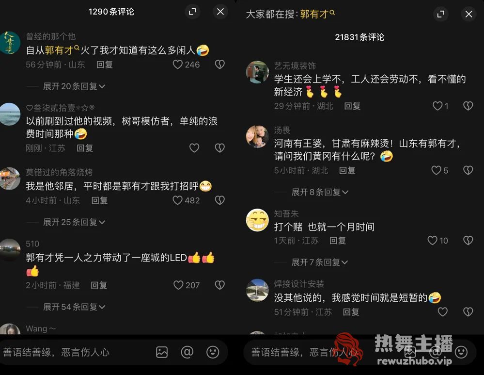Open emoji picker in left comment box
The height and width of the screenshot is (375, 484).
pos(213,352)
